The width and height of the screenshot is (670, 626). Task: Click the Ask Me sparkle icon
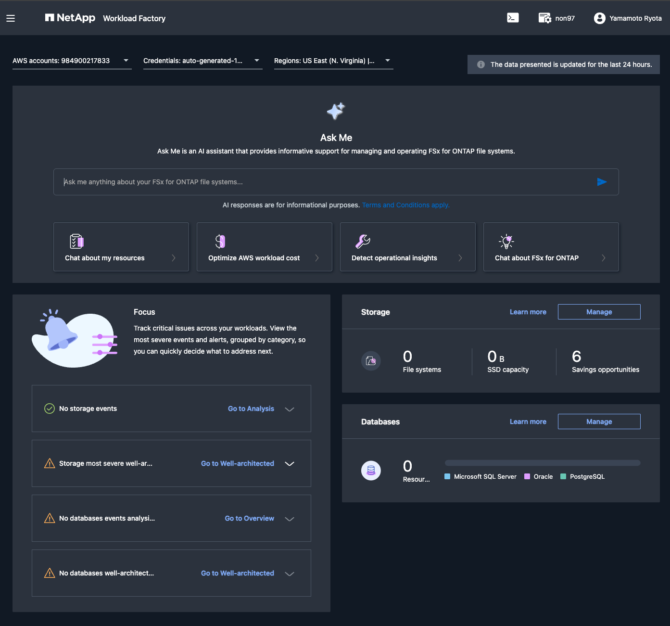pos(336,111)
